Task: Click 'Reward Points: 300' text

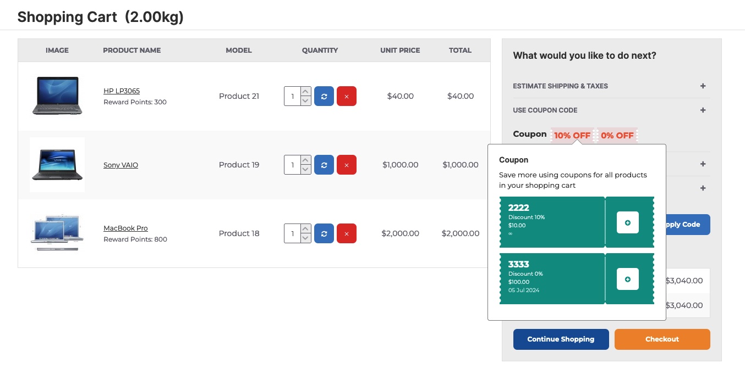Action: coord(135,102)
